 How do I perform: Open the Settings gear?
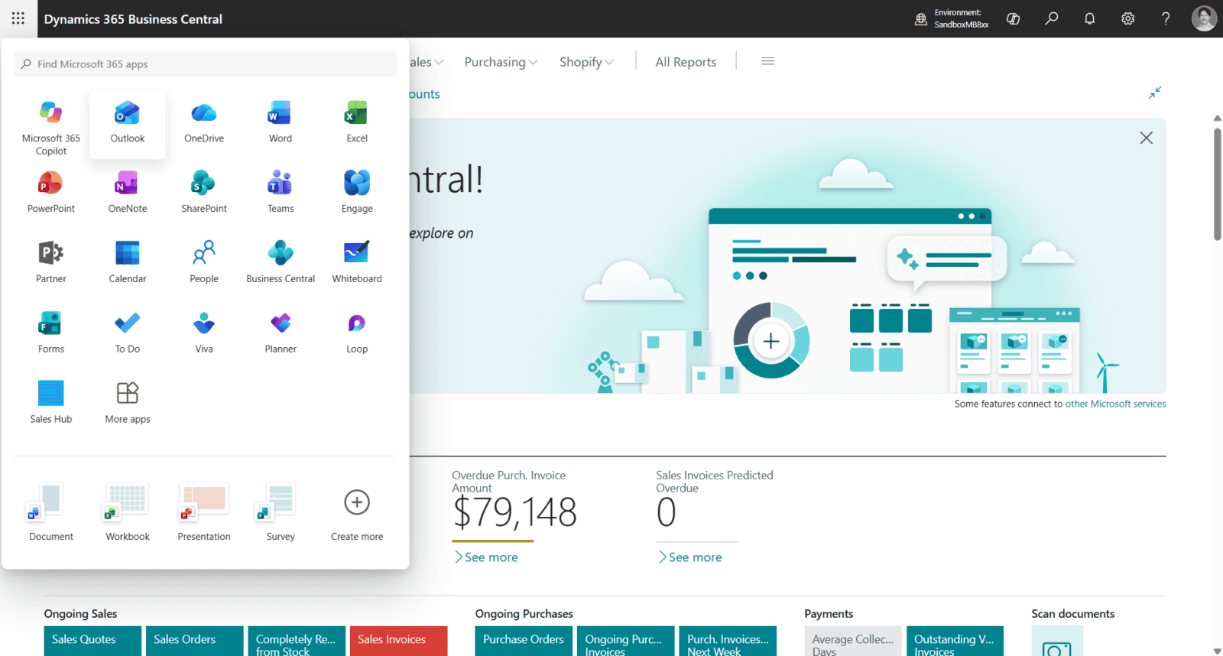1128,18
